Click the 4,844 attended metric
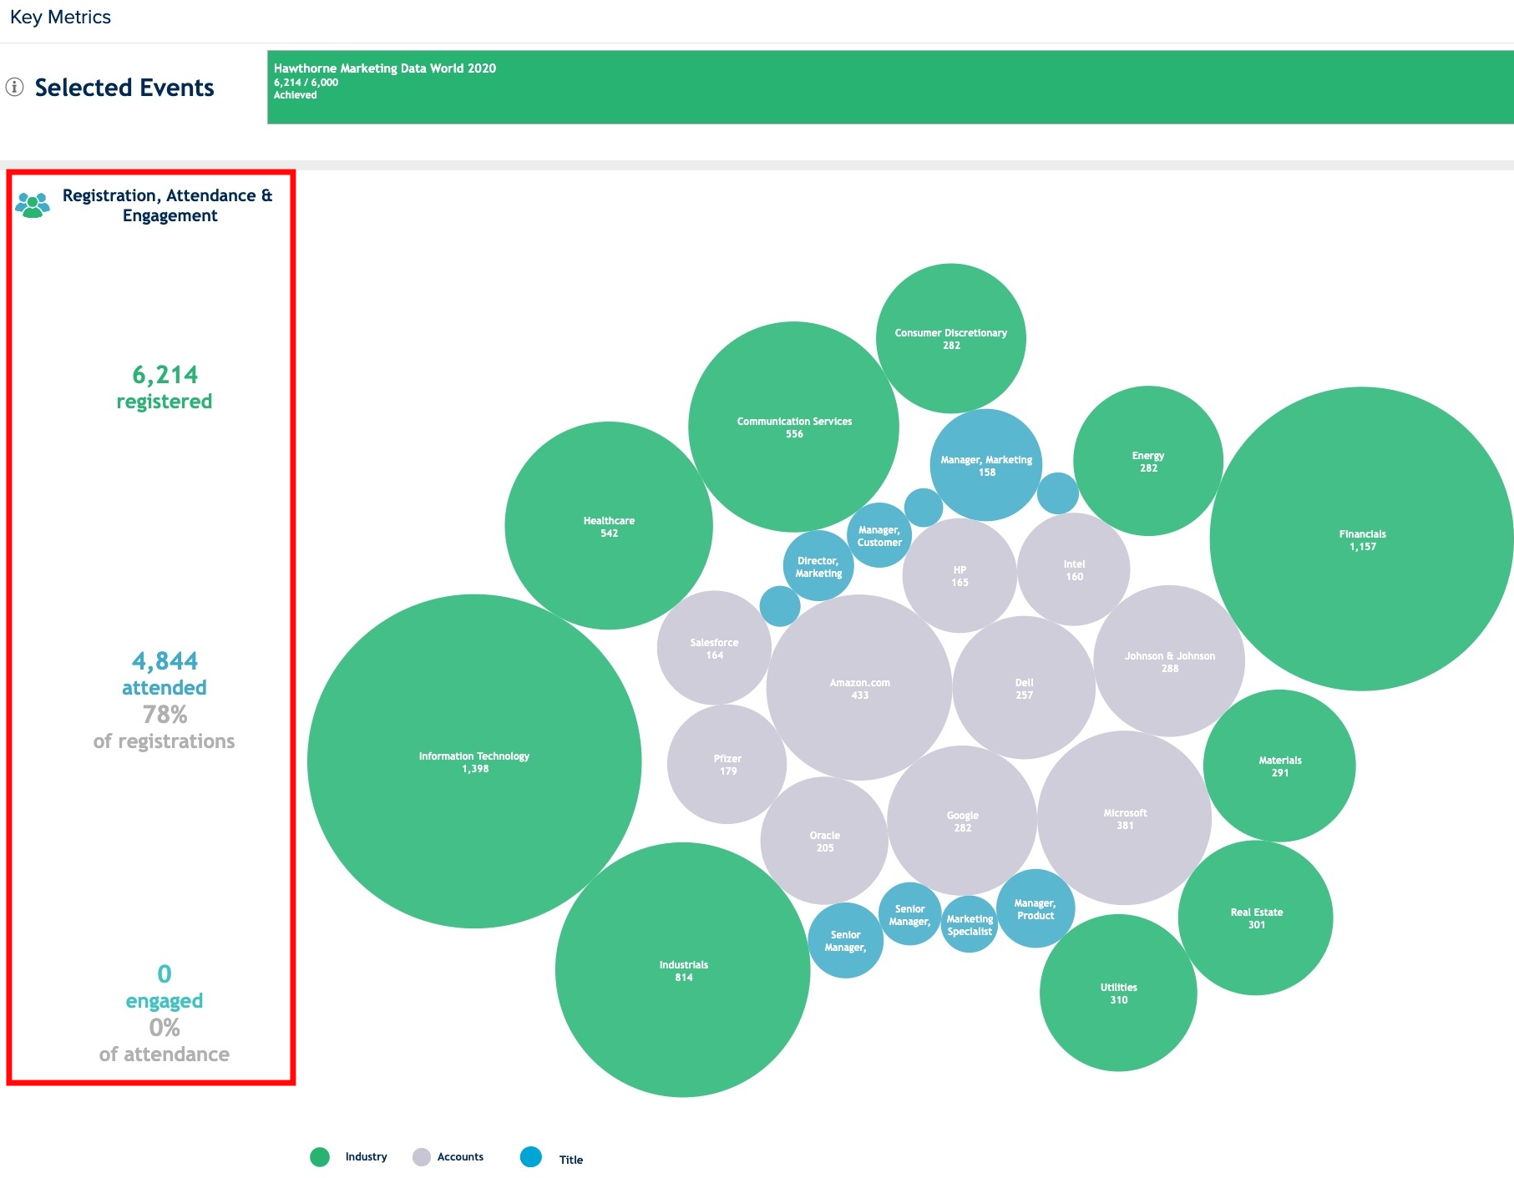The width and height of the screenshot is (1514, 1178). pos(165,674)
